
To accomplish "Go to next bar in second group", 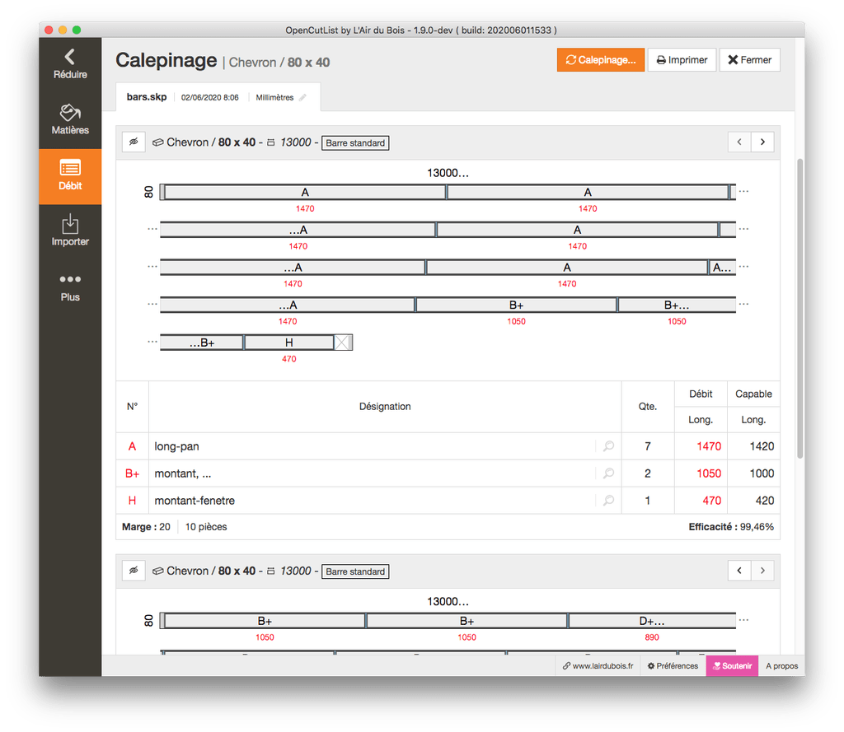I will click(762, 571).
